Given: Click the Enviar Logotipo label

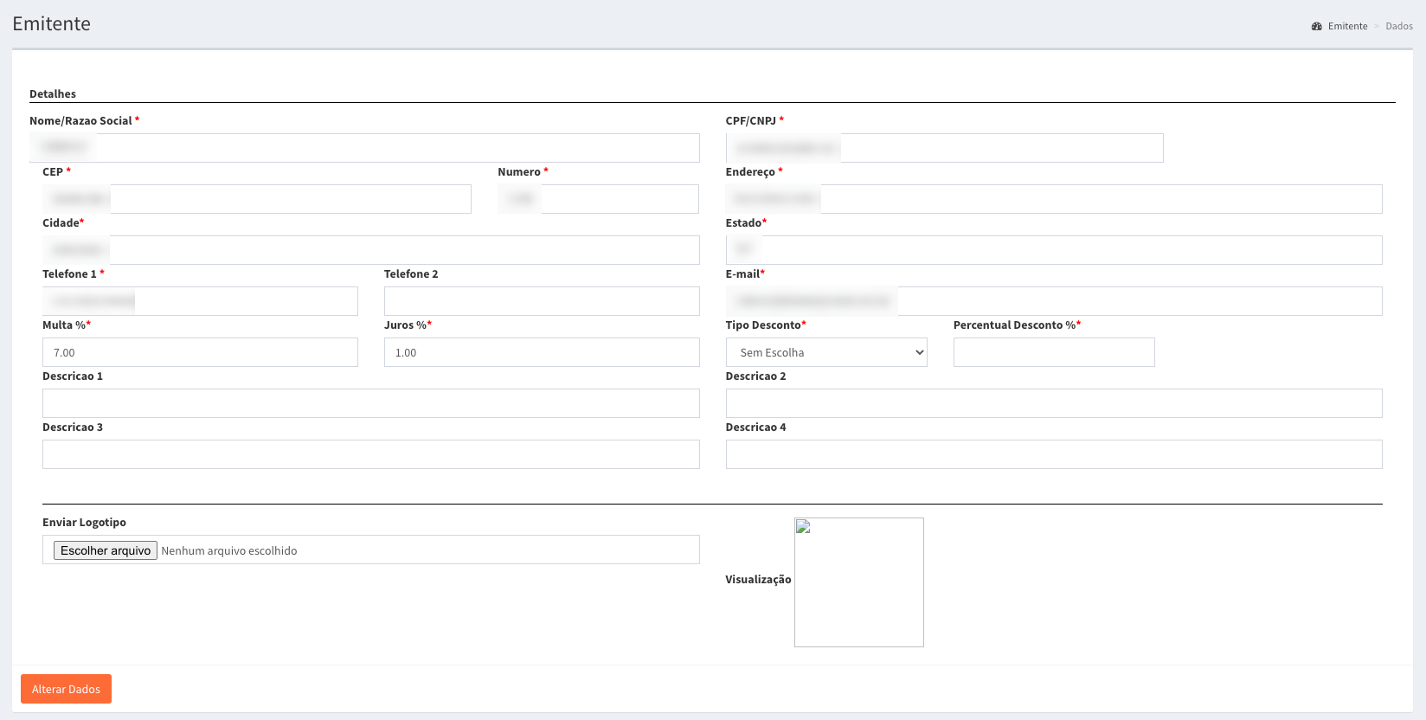Looking at the screenshot, I should (x=84, y=522).
